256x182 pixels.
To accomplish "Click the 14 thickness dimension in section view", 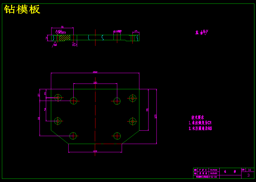I will pyautogui.click(x=46, y=38).
